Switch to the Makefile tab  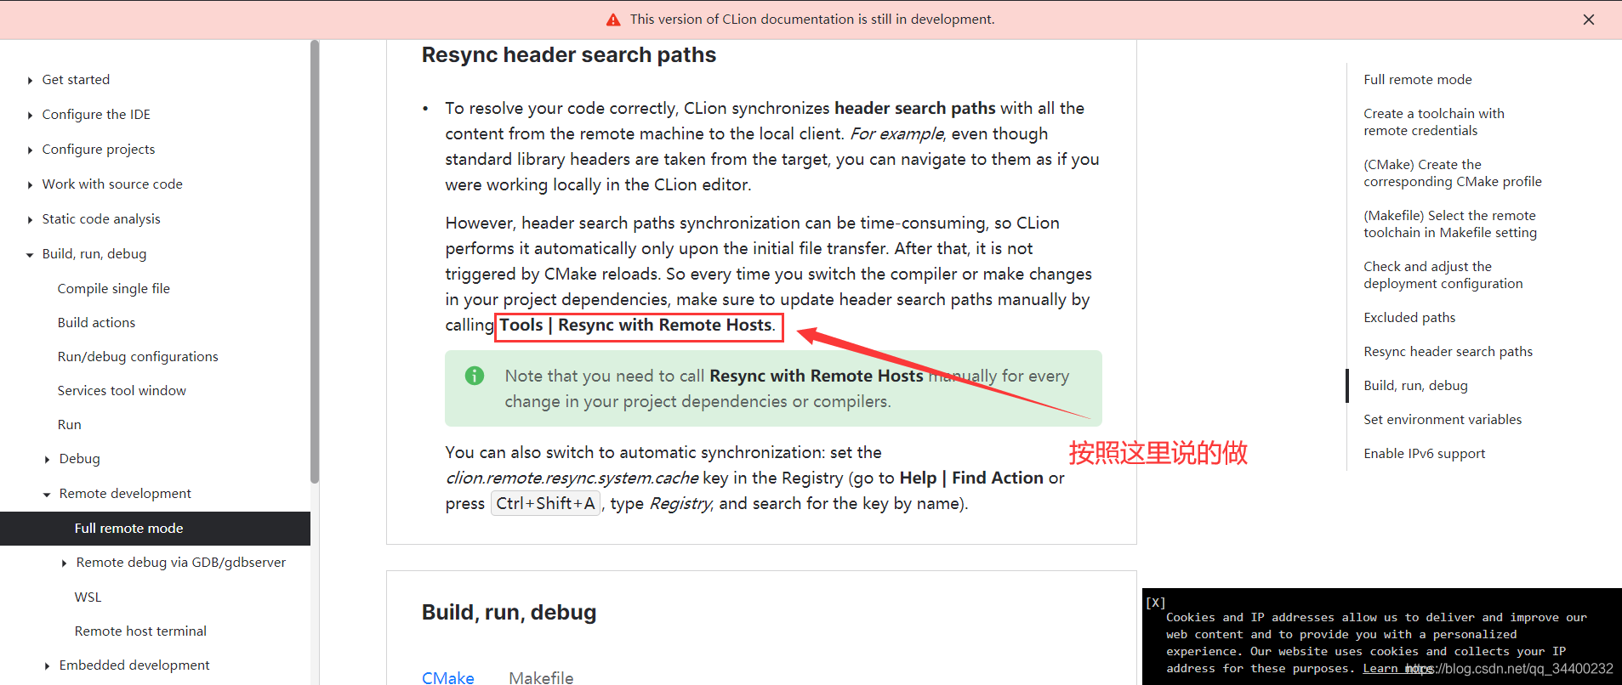[x=541, y=677]
